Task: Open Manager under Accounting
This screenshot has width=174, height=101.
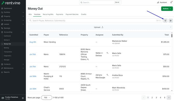Action: 6,60
